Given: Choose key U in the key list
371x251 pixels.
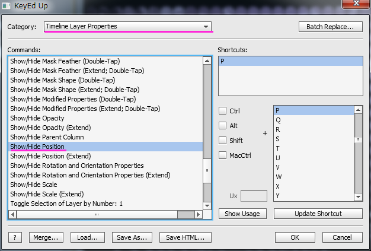Looking at the screenshot, I should [x=314, y=158].
